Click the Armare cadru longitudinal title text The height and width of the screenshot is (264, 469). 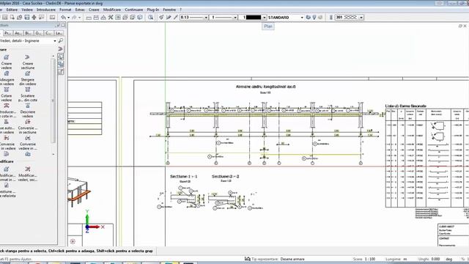(x=265, y=87)
